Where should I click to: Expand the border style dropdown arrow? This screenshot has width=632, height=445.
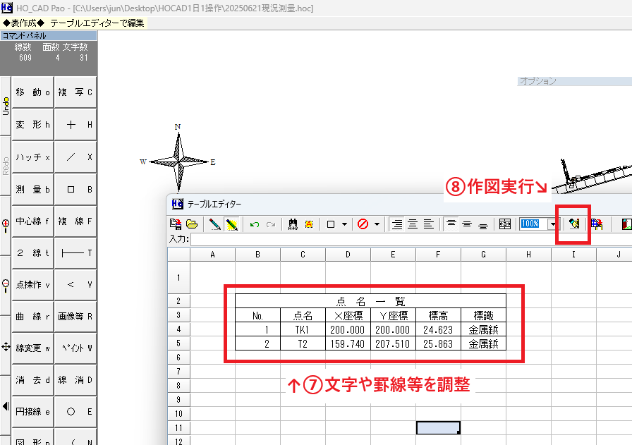[345, 224]
